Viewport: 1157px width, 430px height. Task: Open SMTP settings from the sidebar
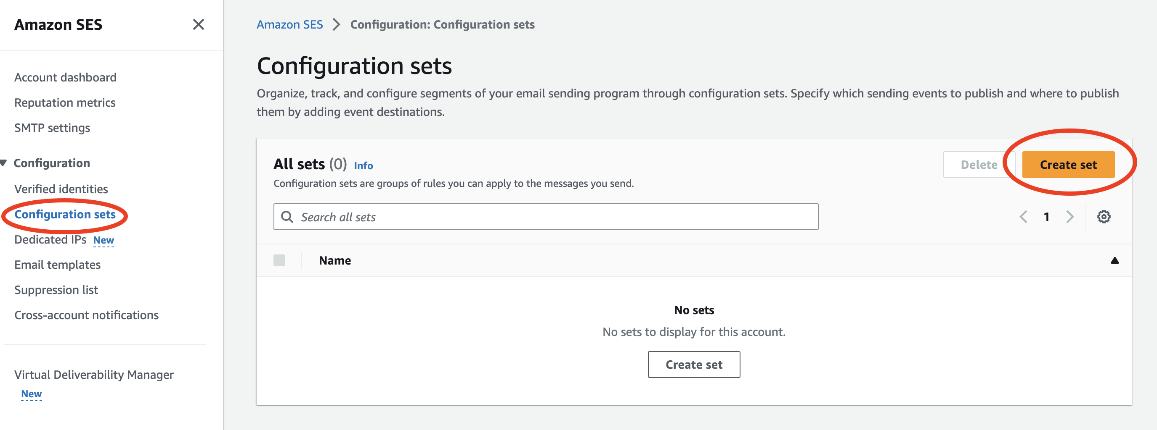pos(52,127)
